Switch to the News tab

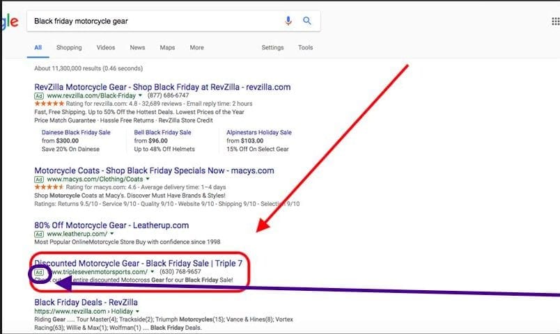point(137,47)
